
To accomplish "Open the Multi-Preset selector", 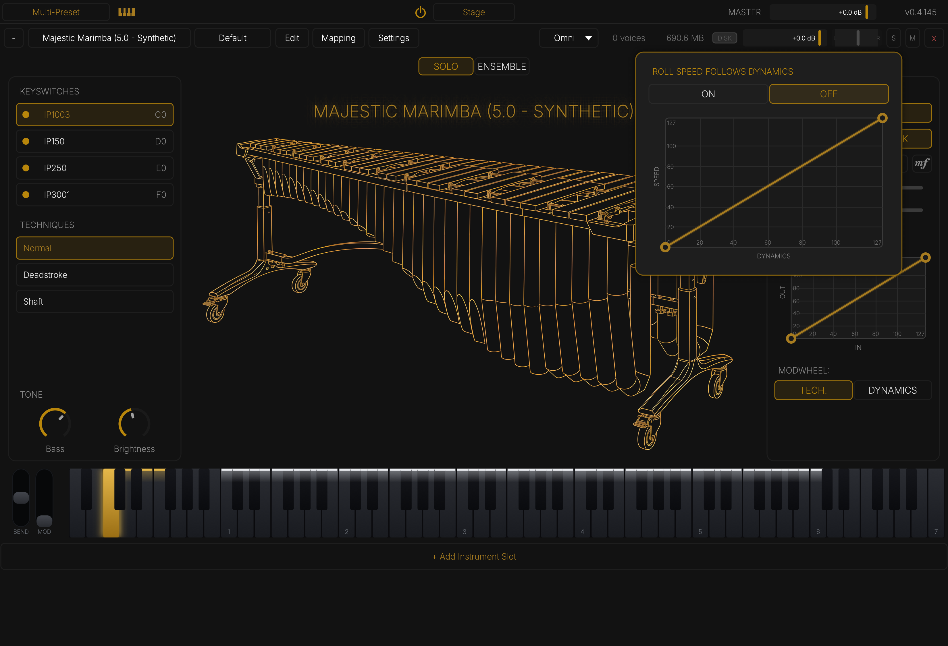I will (x=56, y=12).
